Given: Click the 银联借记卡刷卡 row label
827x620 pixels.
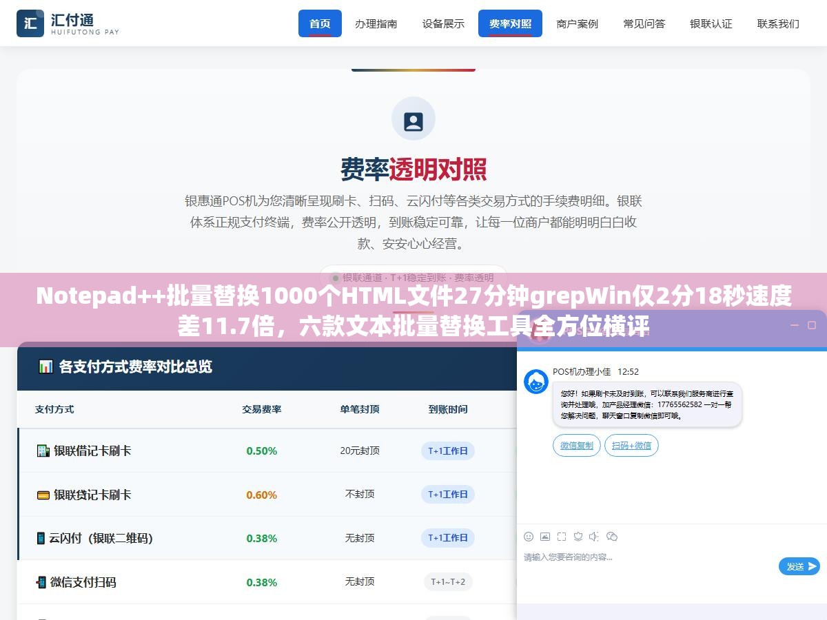Looking at the screenshot, I should coord(92,451).
